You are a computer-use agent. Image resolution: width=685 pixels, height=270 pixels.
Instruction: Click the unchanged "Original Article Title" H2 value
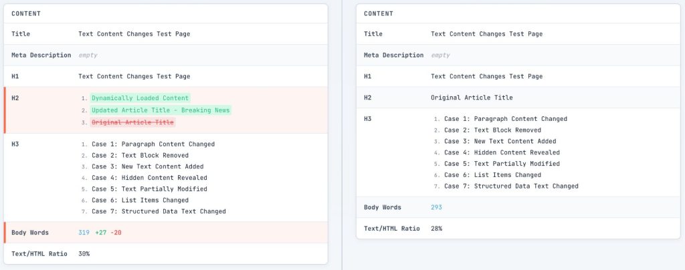click(x=472, y=98)
